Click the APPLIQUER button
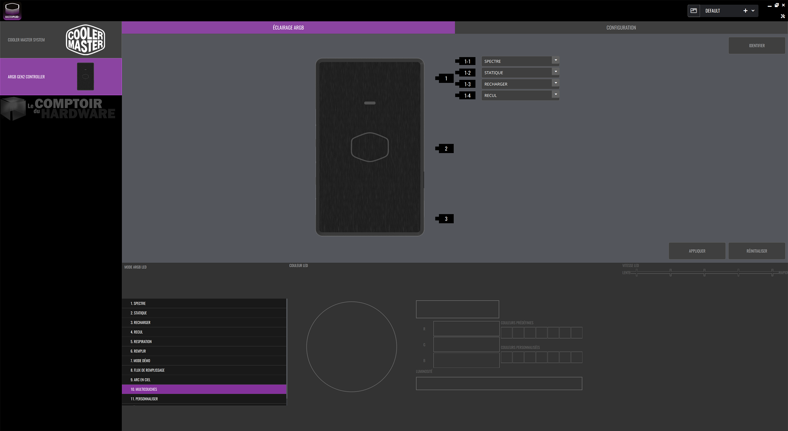The height and width of the screenshot is (431, 788). [697, 251]
